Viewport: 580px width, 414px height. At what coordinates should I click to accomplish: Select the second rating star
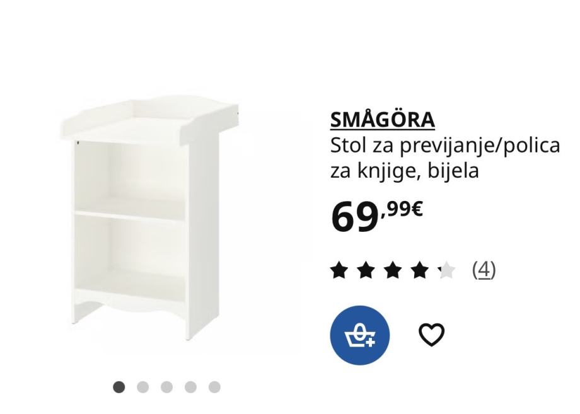pyautogui.click(x=366, y=270)
